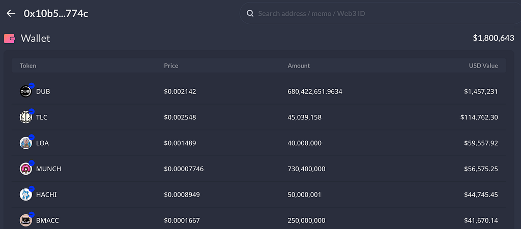The width and height of the screenshot is (521, 229).
Task: Click the MUNCH donut token logo
Action: point(25,169)
